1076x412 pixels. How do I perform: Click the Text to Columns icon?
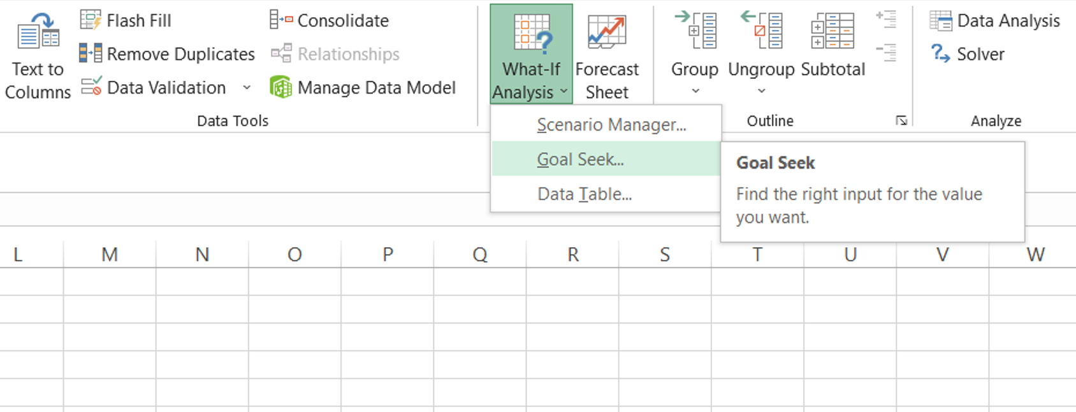pos(38,32)
